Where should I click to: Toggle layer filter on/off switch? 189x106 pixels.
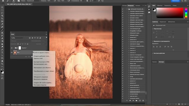(47, 37)
